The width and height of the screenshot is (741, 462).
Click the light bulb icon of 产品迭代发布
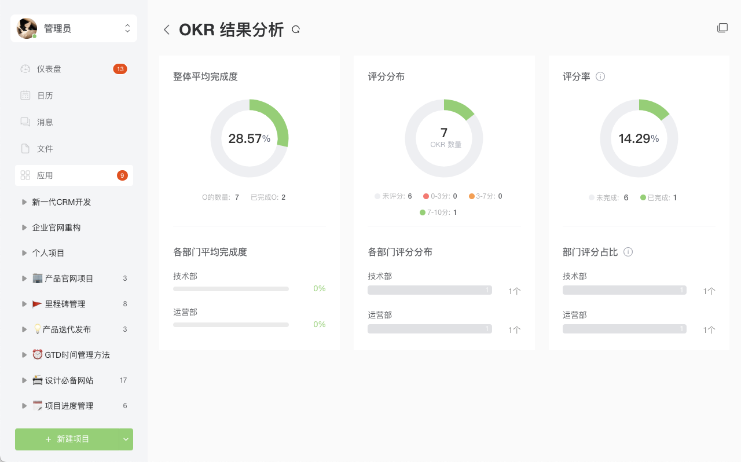[38, 329]
